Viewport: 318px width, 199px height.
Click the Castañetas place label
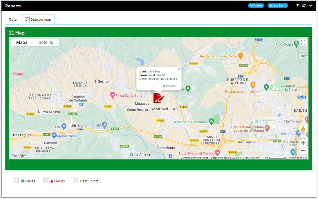166,148
